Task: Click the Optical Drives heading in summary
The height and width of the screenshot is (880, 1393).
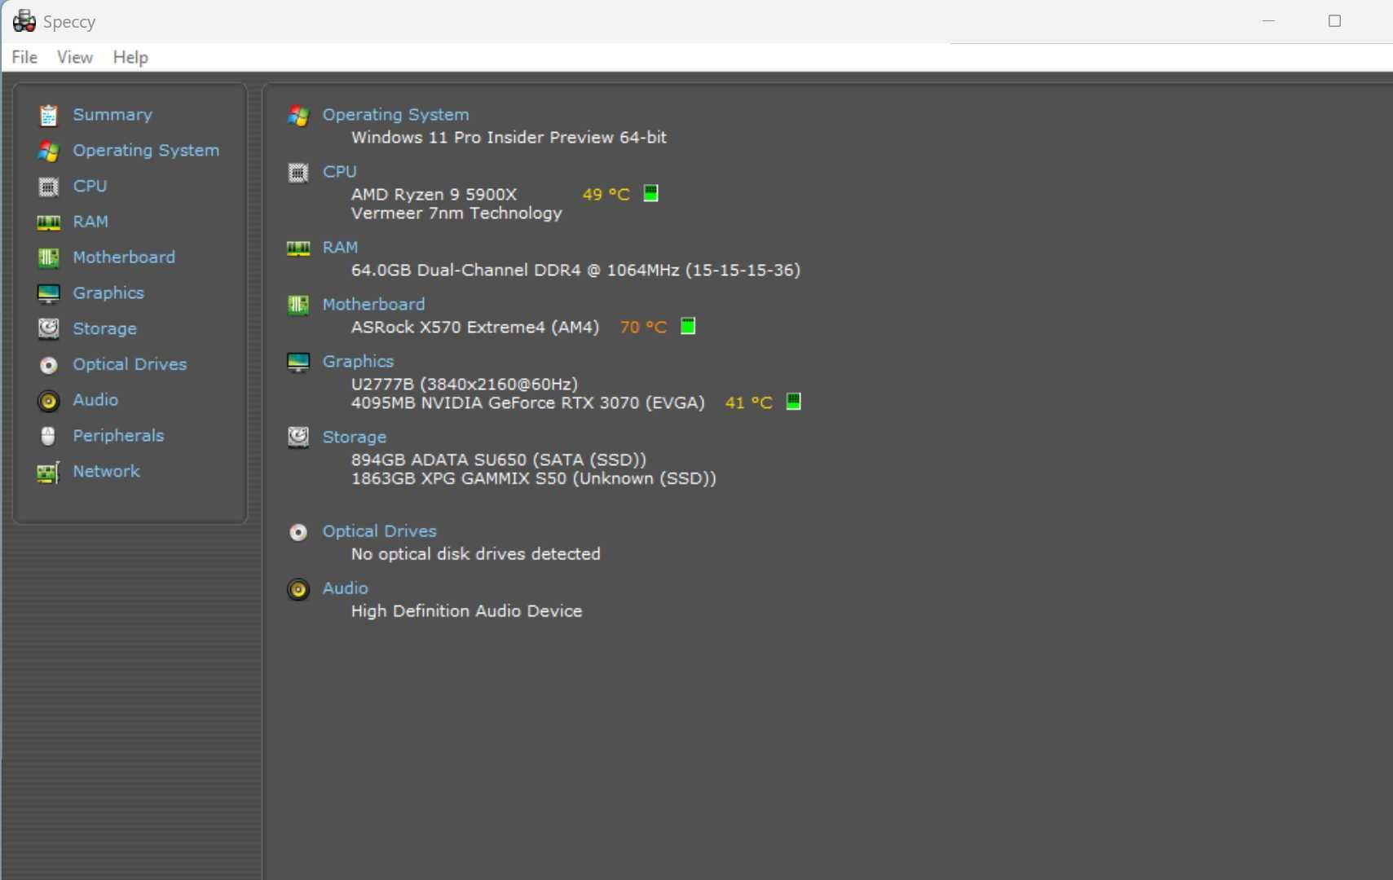Action: (x=379, y=531)
